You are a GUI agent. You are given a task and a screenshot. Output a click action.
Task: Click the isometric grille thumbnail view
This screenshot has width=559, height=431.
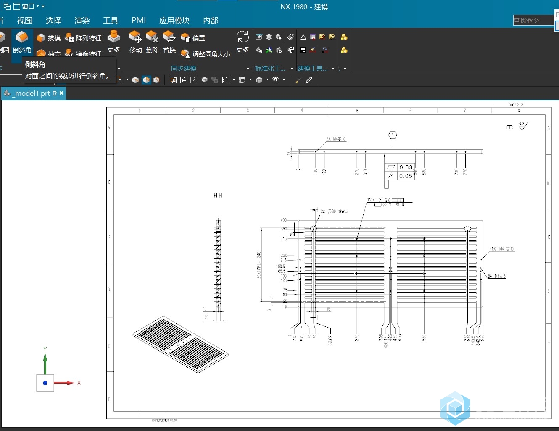(x=181, y=344)
